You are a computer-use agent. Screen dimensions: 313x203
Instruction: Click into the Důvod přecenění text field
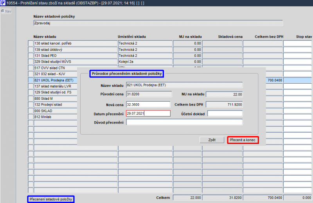tap(184, 122)
